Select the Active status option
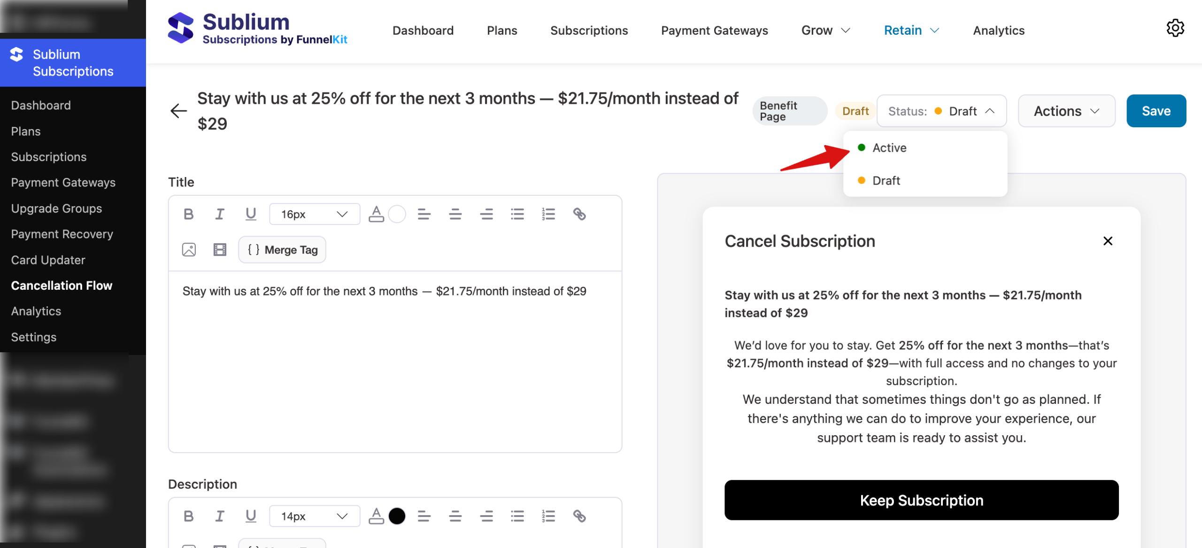The image size is (1202, 548). [889, 147]
